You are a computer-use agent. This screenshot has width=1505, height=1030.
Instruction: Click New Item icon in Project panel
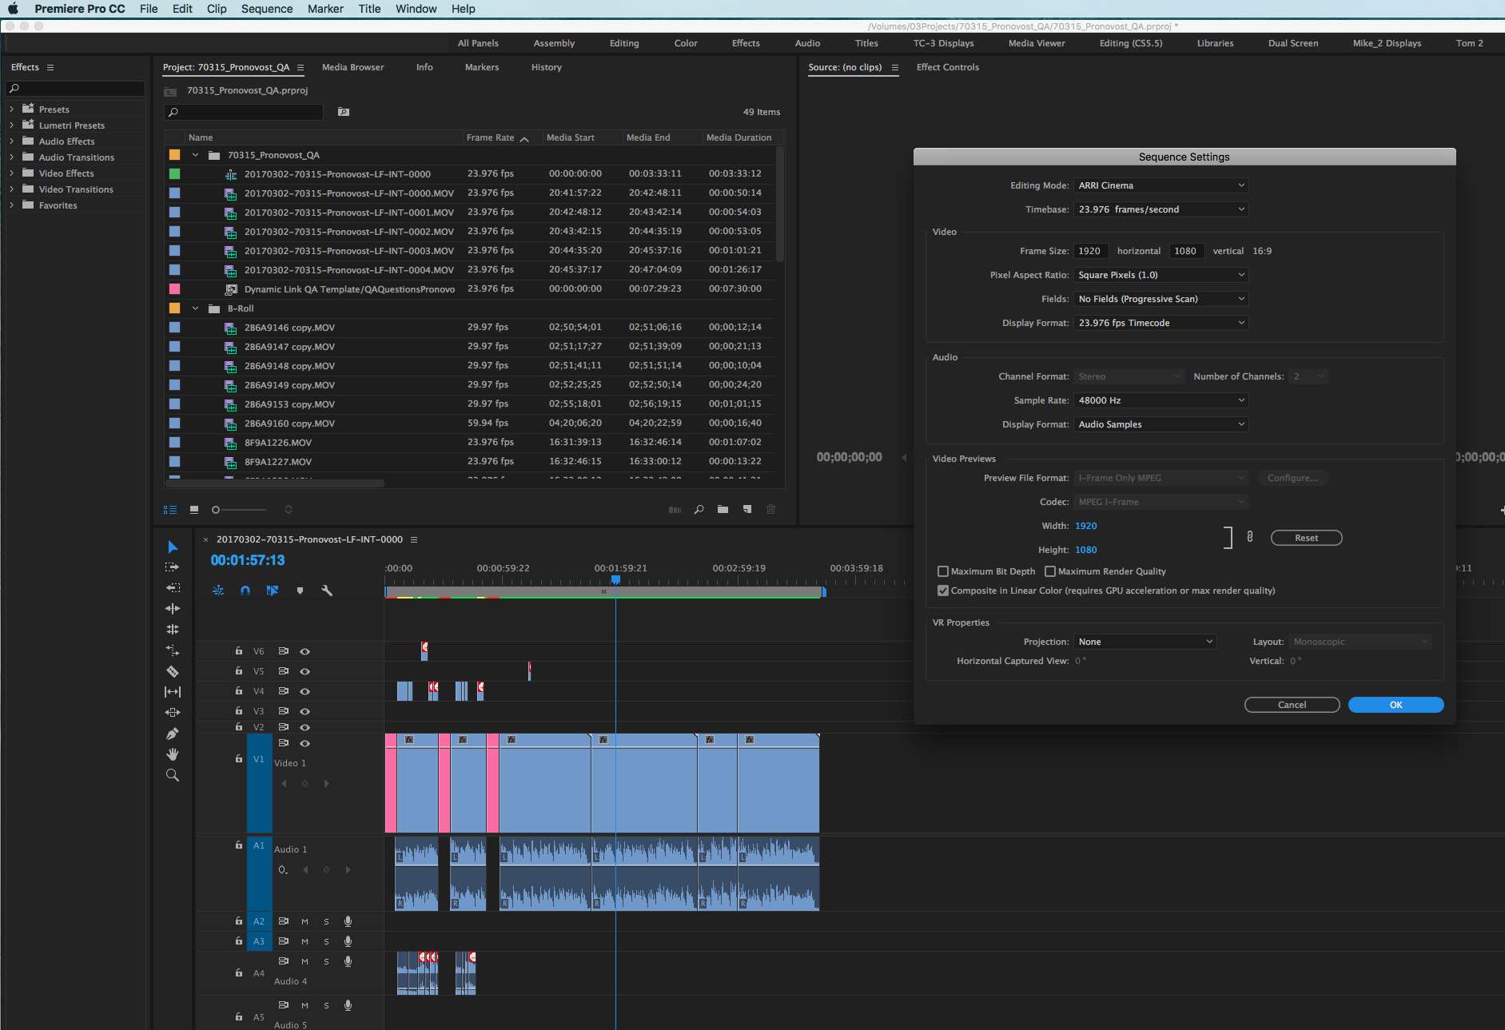click(x=747, y=510)
